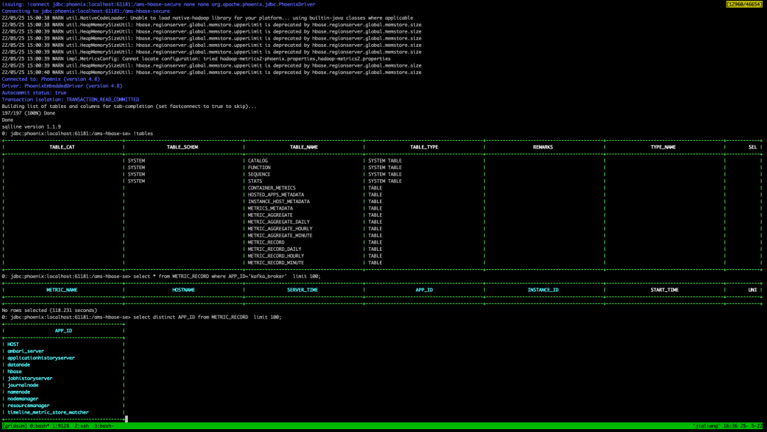Switch to tmux window 1:9128

tap(60, 426)
